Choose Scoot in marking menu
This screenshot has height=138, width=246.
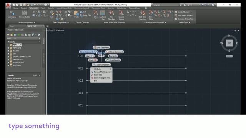(x=93, y=60)
